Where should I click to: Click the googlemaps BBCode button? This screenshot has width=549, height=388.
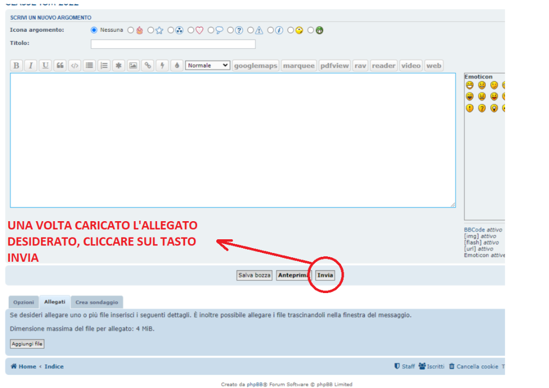pos(255,66)
